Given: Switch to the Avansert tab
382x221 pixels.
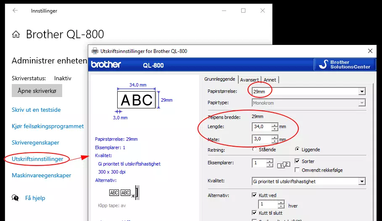Looking at the screenshot, I should pos(249,80).
